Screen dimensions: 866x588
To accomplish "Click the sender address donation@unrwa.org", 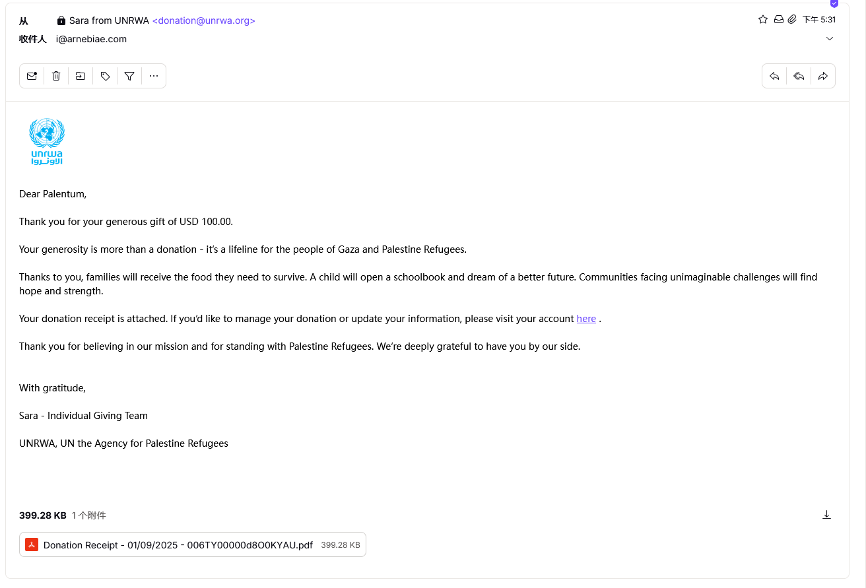I will point(204,20).
